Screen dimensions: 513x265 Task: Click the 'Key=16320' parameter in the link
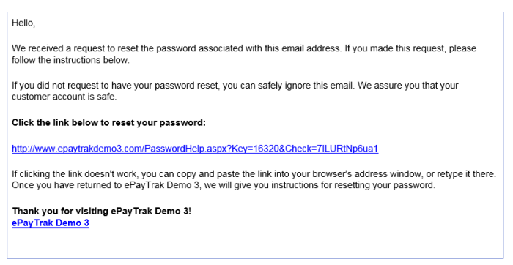tap(255, 149)
